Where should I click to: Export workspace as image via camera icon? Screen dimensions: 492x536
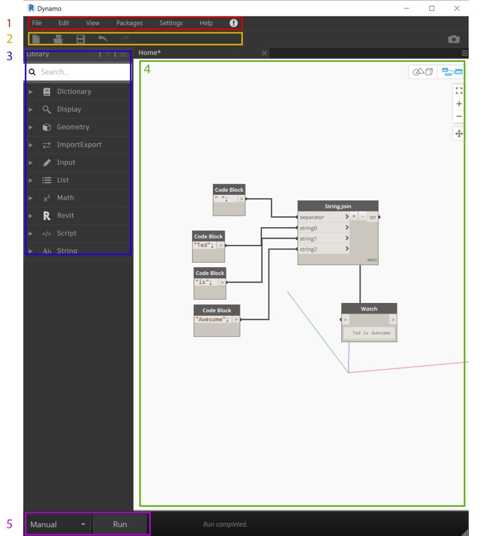tap(453, 39)
